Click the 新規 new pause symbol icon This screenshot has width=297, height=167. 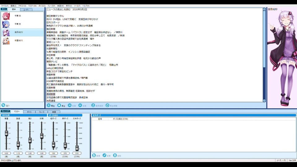(x=94, y=155)
